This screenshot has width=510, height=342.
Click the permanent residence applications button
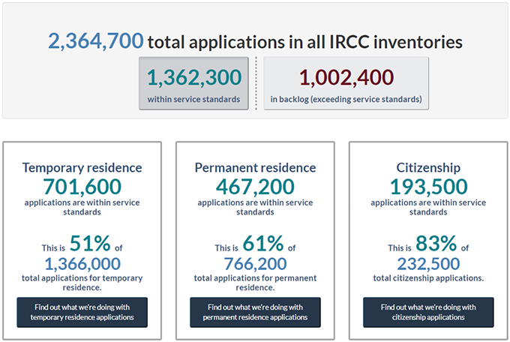click(255, 312)
